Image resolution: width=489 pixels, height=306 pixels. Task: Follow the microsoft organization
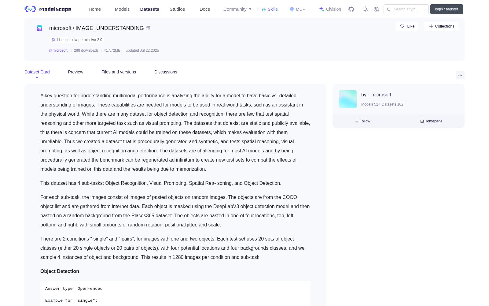pos(363,121)
